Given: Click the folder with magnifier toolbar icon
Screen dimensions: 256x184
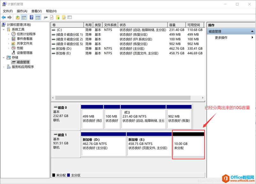Looking at the screenshot, I should [64, 17].
